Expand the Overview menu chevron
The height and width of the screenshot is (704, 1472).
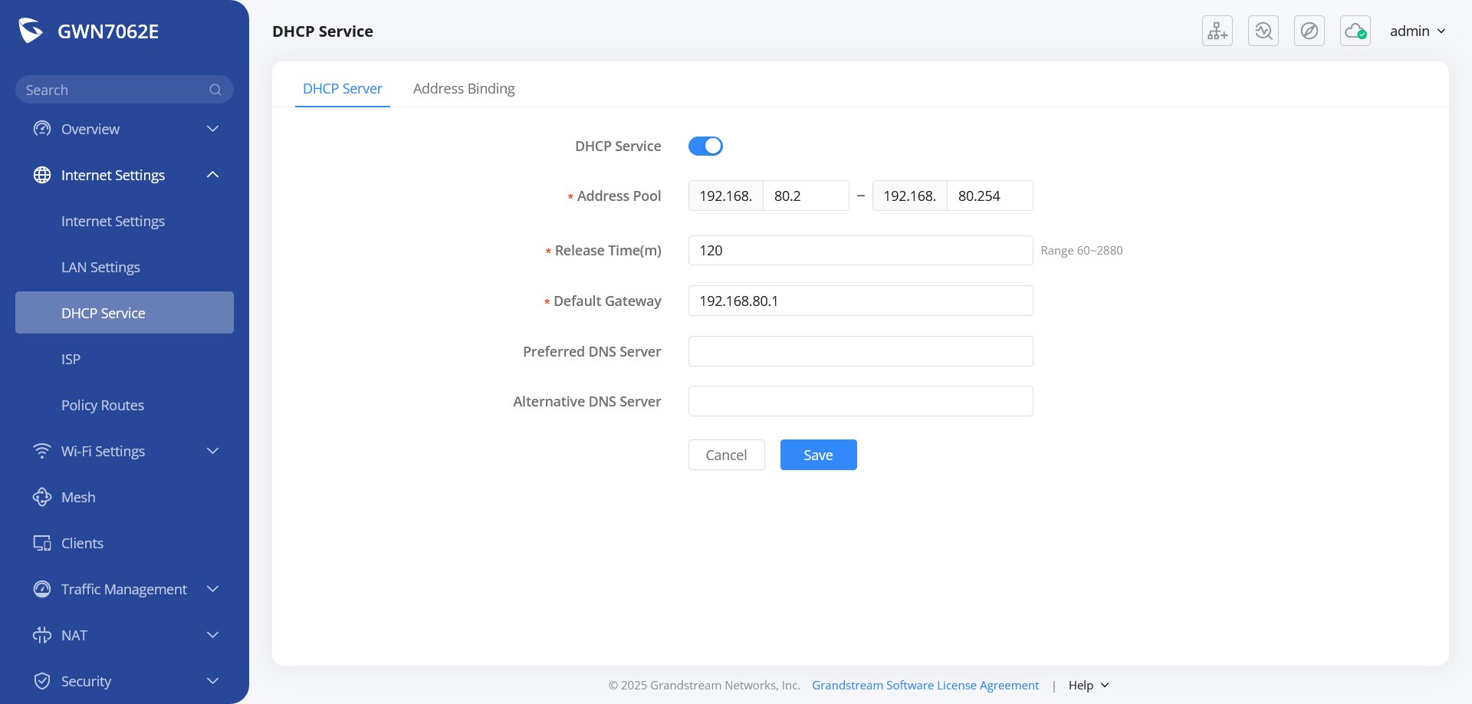click(213, 129)
